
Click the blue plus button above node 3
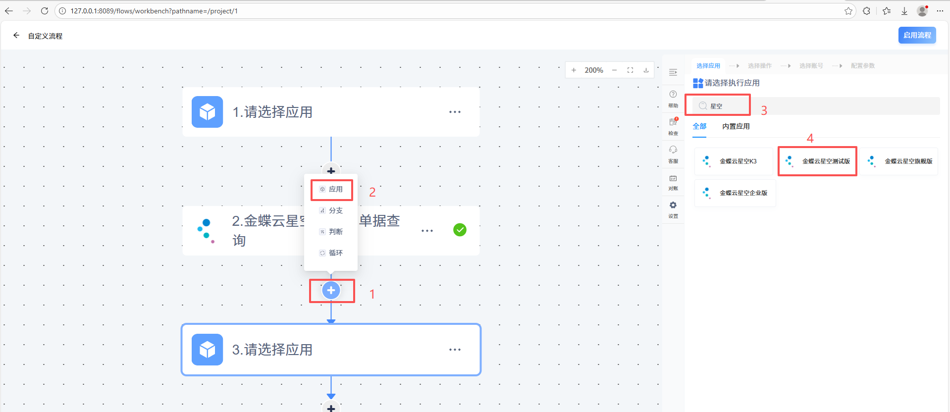pos(331,291)
